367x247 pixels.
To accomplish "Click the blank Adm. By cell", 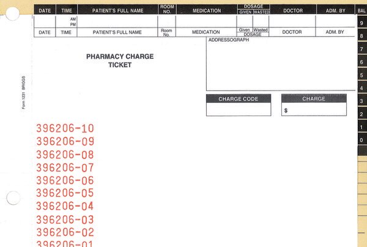I will (335, 21).
